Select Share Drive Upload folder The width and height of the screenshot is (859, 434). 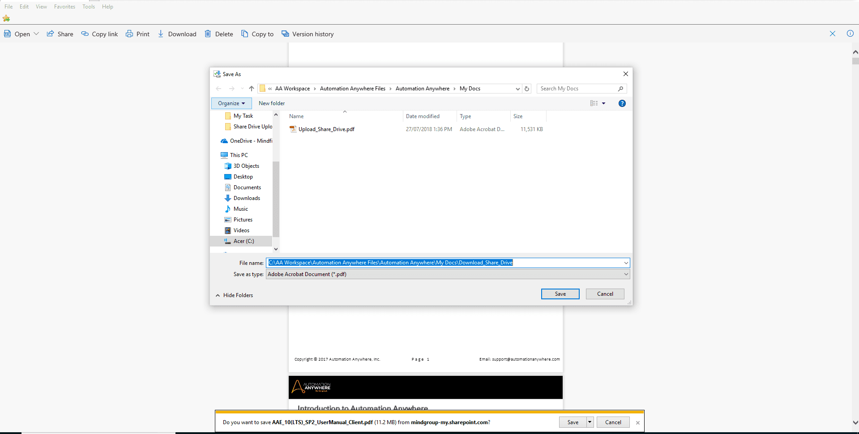tap(248, 127)
